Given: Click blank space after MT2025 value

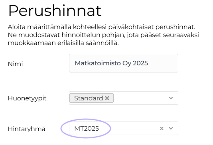Looking at the screenshot, I should tap(128, 128).
